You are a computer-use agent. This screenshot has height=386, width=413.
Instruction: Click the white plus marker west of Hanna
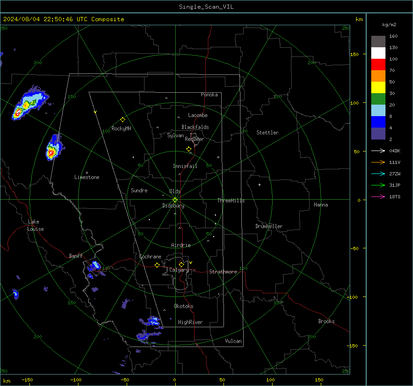point(259,185)
